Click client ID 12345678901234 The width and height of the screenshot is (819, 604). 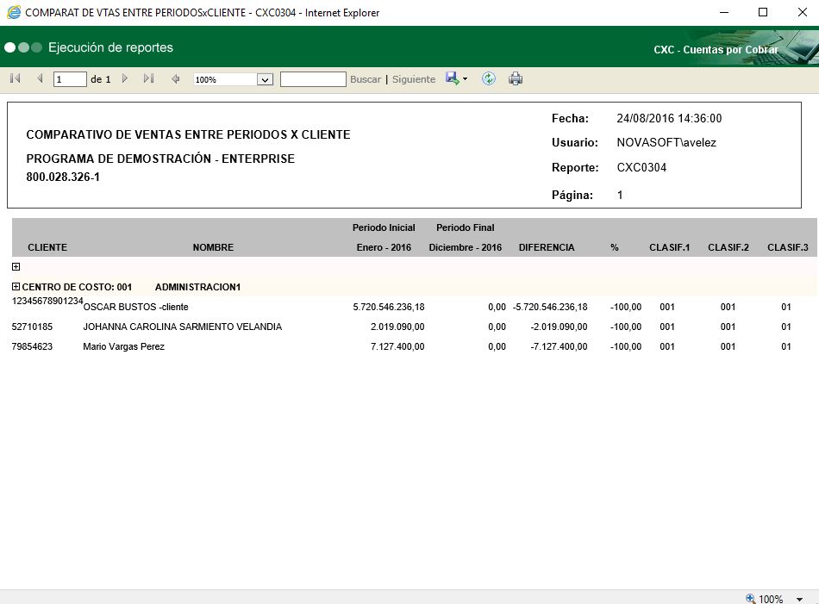tap(47, 302)
